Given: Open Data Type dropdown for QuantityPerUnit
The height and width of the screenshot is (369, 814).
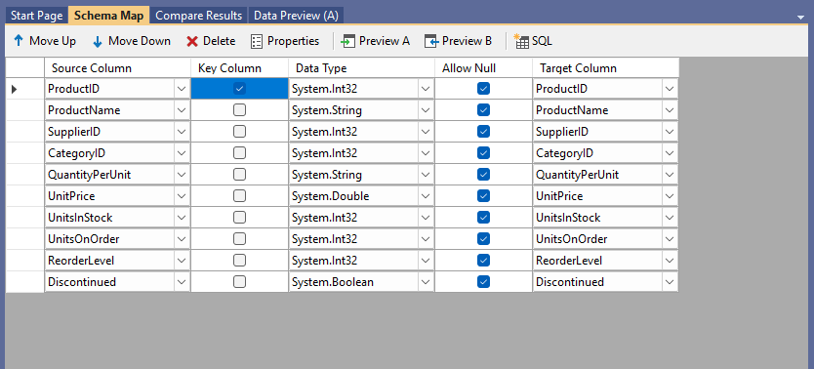Looking at the screenshot, I should click(426, 175).
